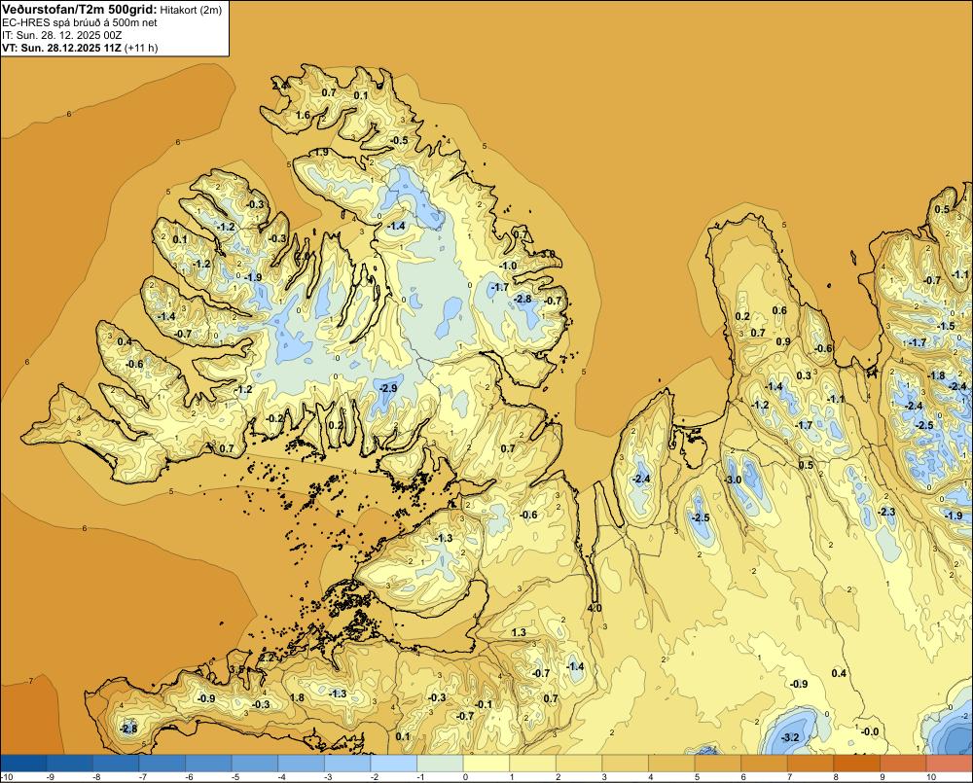Click the '1.3' temperature value on the map
This screenshot has height=783, width=973.
click(519, 633)
